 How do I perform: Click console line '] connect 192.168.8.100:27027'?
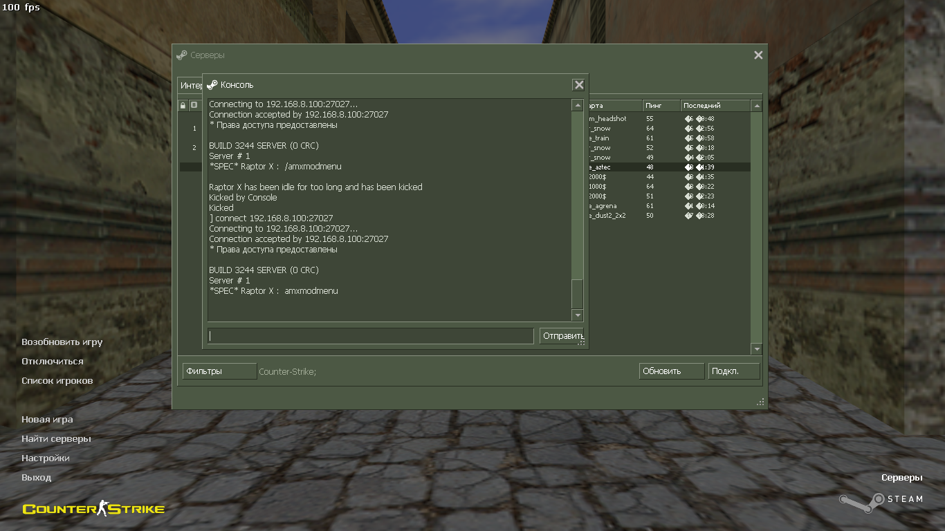click(x=271, y=218)
